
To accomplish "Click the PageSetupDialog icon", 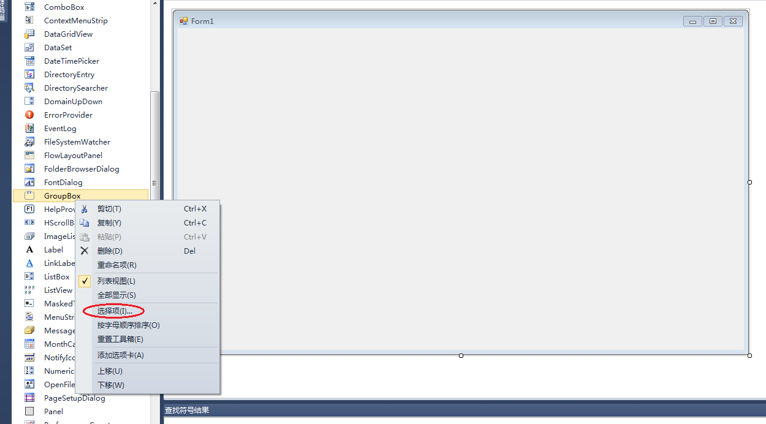I will pos(29,398).
